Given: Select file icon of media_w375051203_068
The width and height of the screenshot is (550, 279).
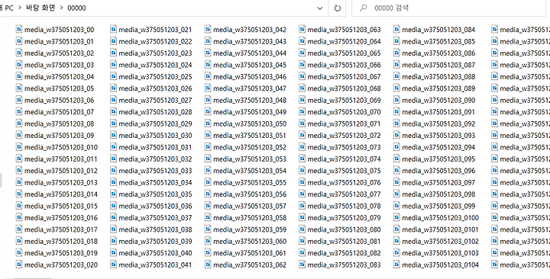Looking at the screenshot, I should click(302, 88).
